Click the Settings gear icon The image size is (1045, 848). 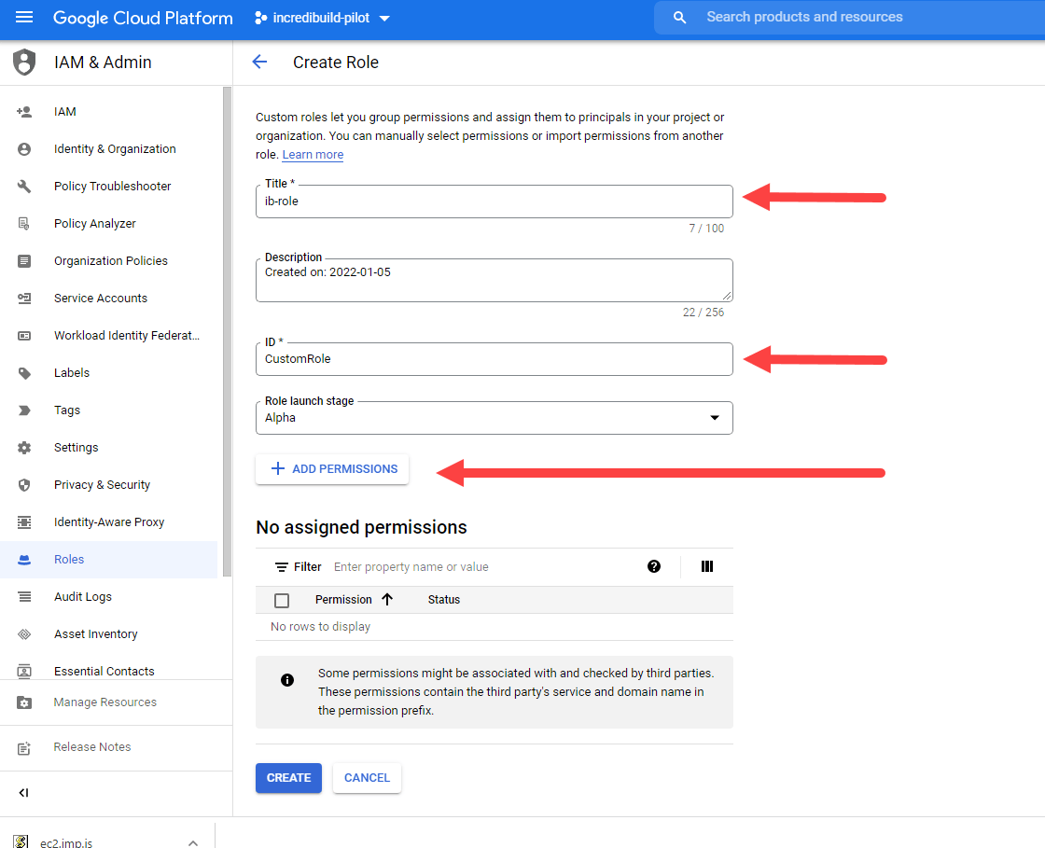tap(24, 448)
